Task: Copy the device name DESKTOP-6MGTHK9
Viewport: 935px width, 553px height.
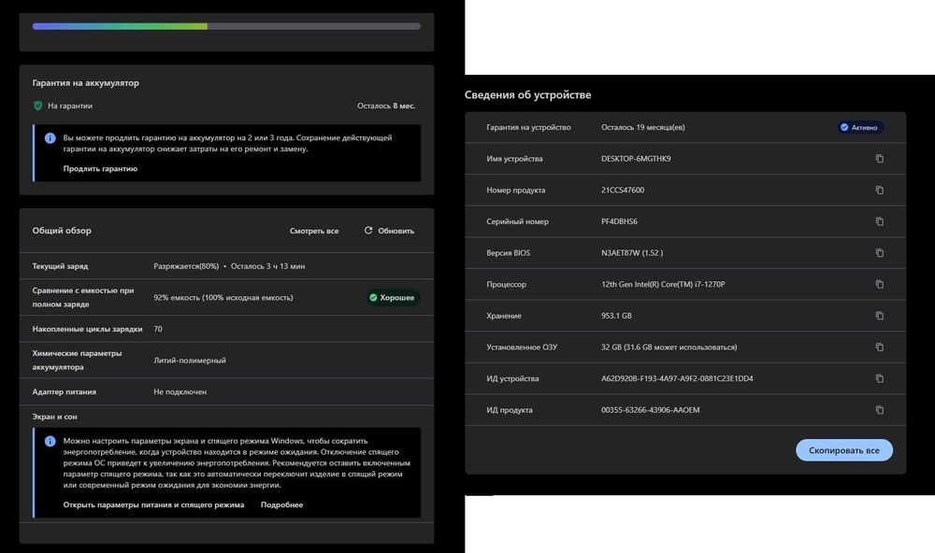Action: (x=879, y=159)
